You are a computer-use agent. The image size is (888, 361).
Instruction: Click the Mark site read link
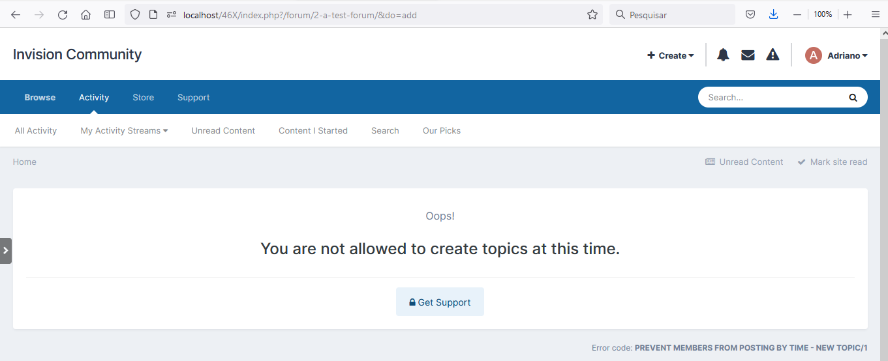pyautogui.click(x=833, y=162)
